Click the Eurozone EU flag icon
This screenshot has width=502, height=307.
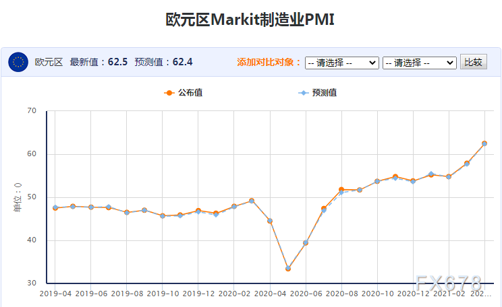click(x=18, y=62)
